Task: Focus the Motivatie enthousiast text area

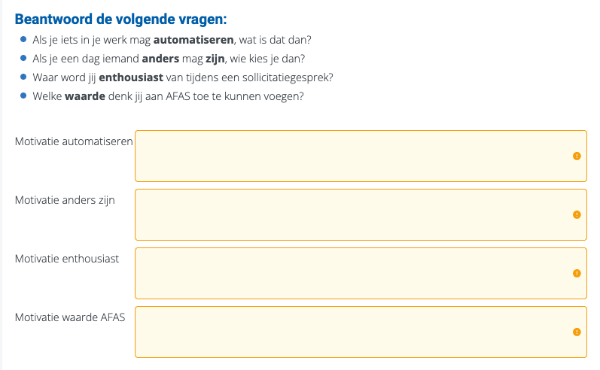Action: pos(354,273)
